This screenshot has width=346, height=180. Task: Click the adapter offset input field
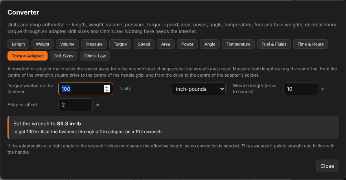pos(75,105)
